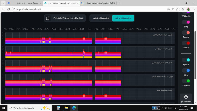This screenshot has width=197, height=111.
Task: Open File Explorer from the taskbar
Action: tap(66, 108)
